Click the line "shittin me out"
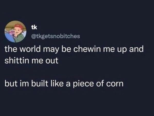Screen dimensions: 154x116 point(31,60)
